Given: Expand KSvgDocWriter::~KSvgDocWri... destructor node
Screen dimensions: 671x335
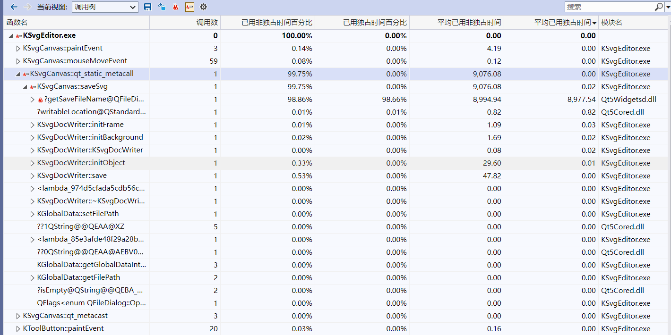Looking at the screenshot, I should (x=32, y=201).
